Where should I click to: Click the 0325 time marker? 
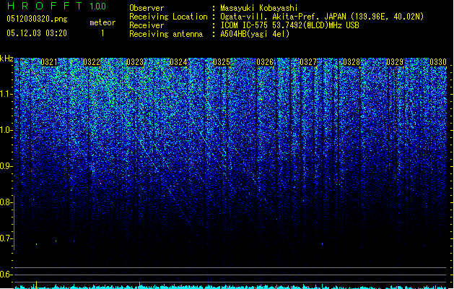pos(222,62)
